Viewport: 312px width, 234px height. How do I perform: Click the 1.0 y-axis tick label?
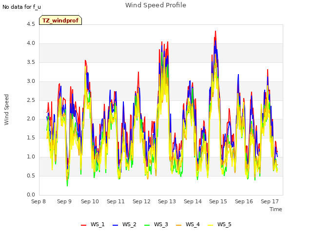click(31, 157)
